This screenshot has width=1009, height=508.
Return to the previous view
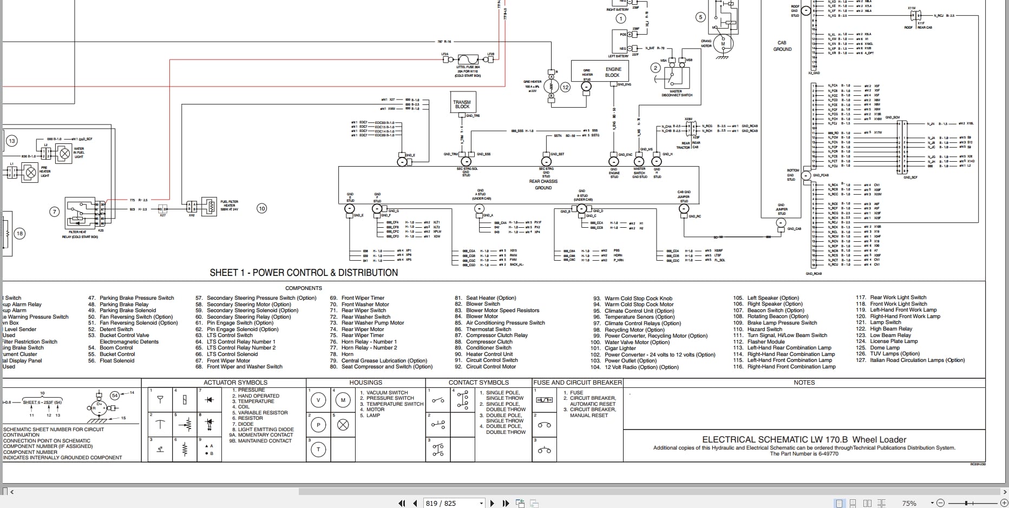click(520, 503)
